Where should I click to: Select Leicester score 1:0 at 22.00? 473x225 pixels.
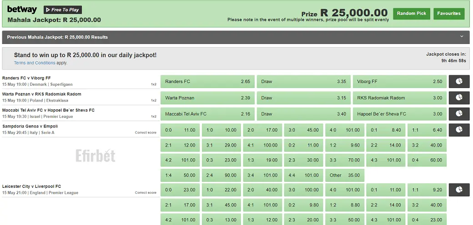(221, 190)
